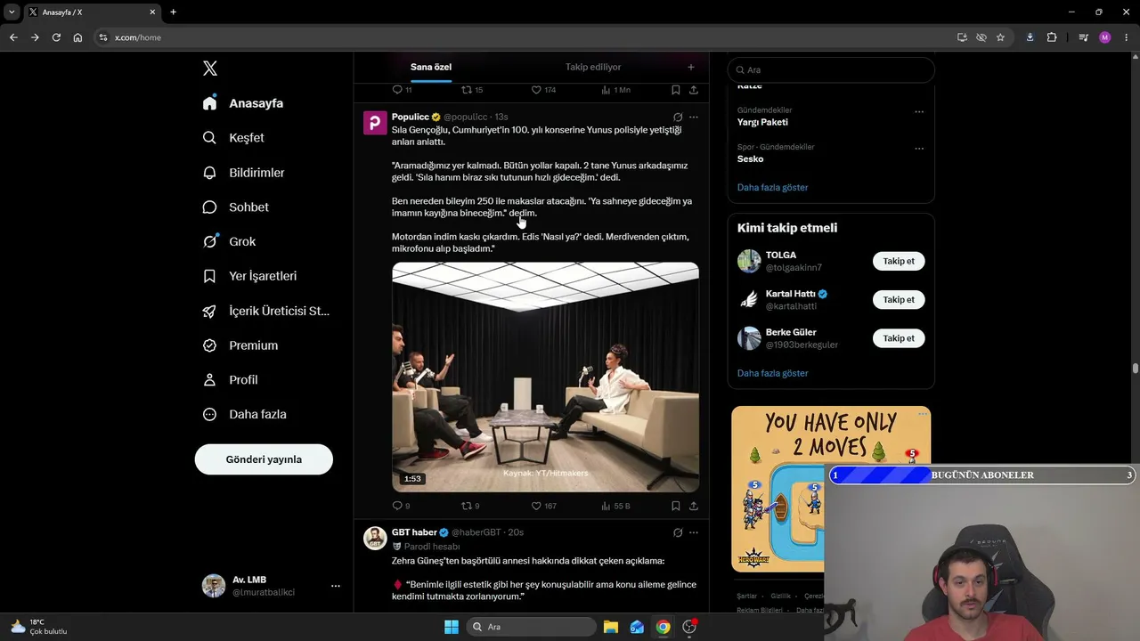Play the Populicc interview video
Screen dimensions: 1140x641
(545, 377)
